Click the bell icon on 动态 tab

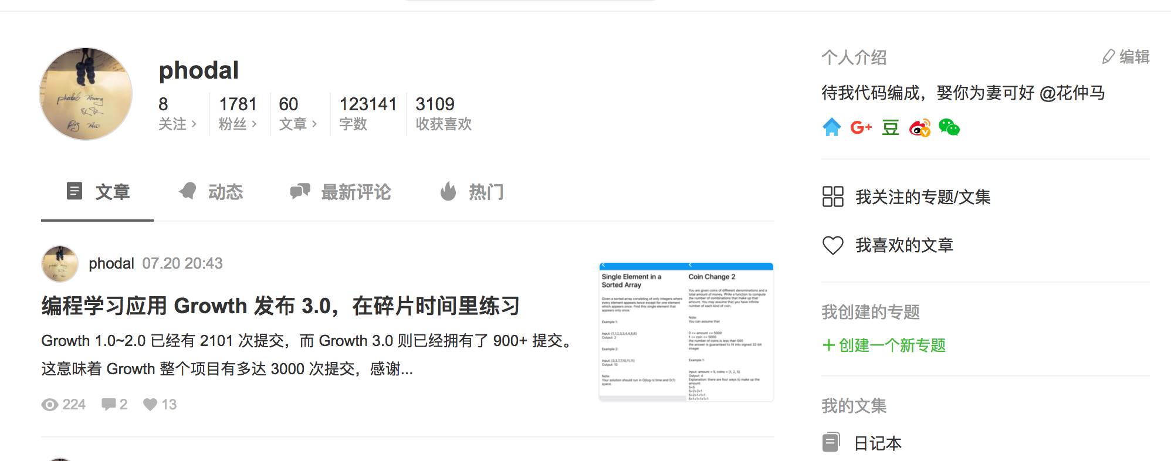click(x=188, y=191)
